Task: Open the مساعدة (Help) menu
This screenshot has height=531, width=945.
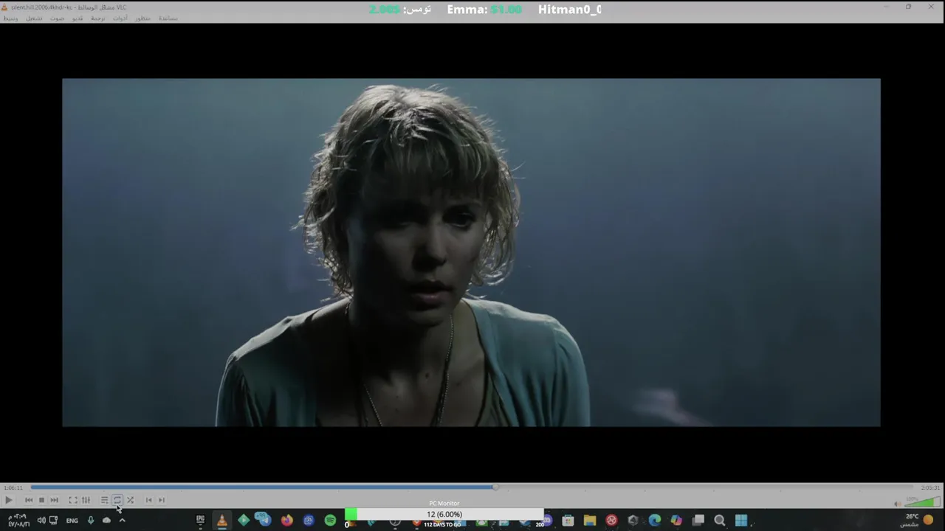Action: click(x=168, y=18)
